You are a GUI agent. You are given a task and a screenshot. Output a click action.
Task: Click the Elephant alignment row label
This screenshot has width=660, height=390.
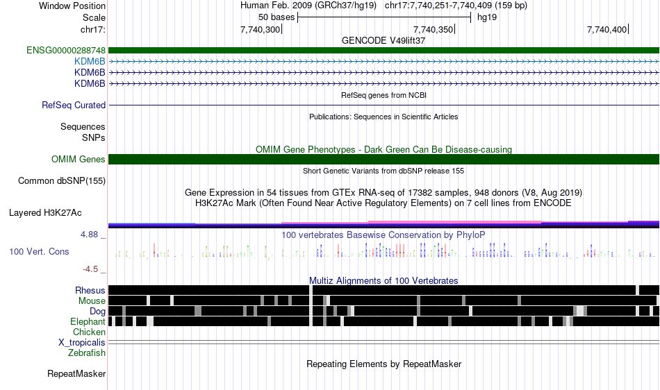[x=88, y=321]
